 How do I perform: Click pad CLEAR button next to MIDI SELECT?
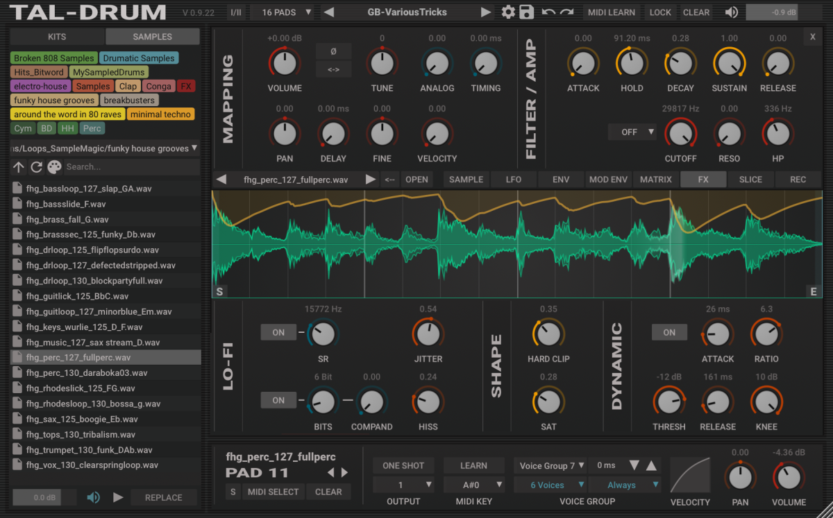[328, 492]
